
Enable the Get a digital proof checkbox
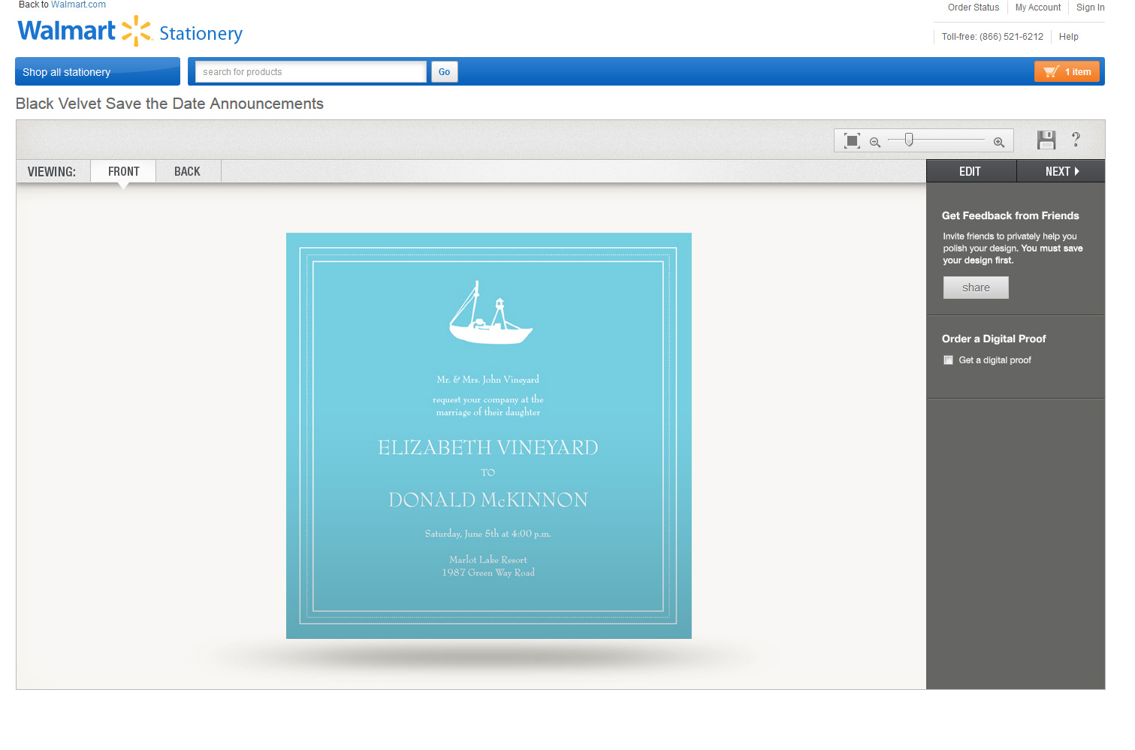948,360
